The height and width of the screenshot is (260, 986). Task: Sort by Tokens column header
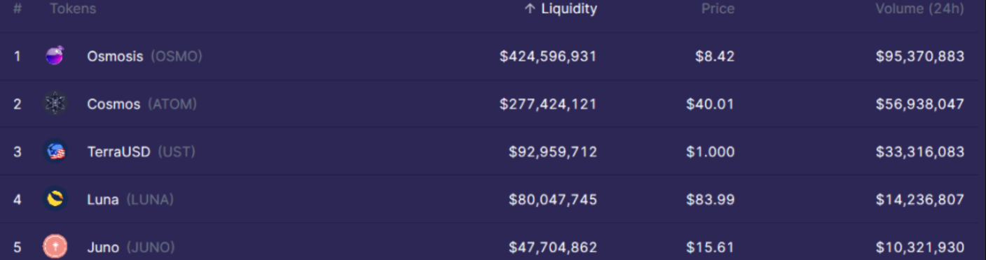[x=73, y=9]
